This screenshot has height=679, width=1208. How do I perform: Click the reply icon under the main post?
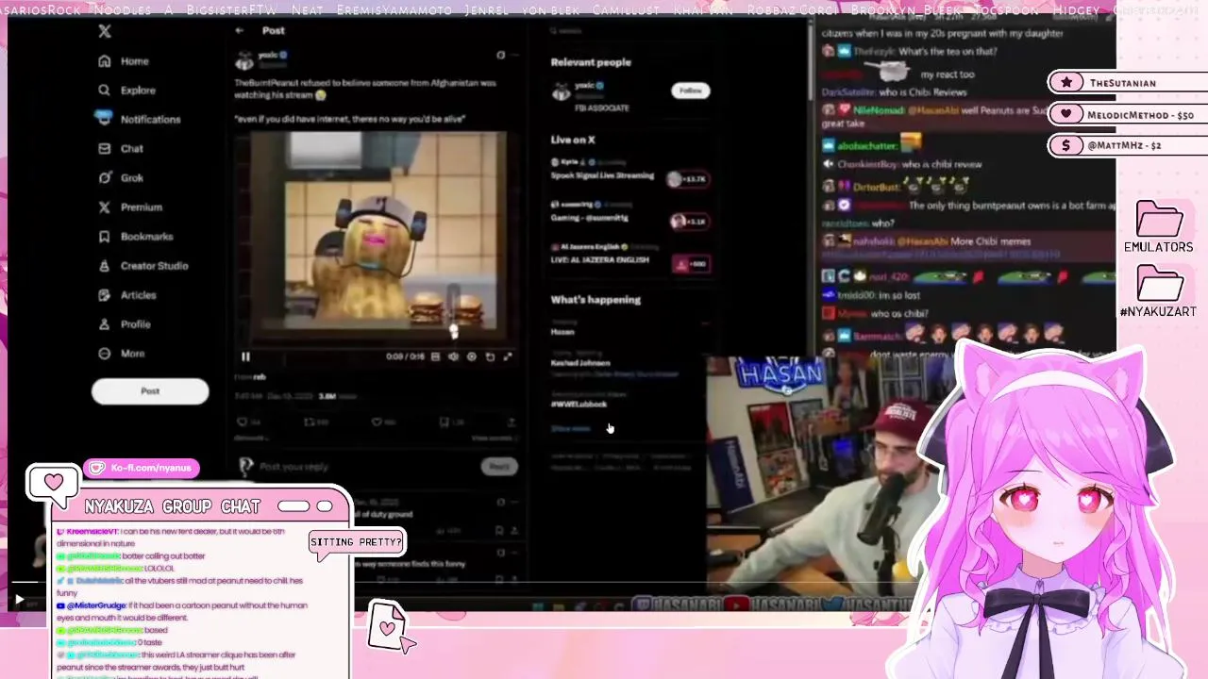point(243,422)
